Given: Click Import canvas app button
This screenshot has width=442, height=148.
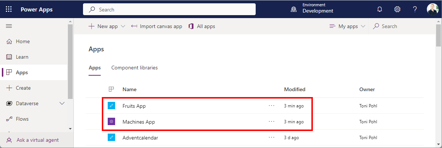Looking at the screenshot, I should coord(157,26).
